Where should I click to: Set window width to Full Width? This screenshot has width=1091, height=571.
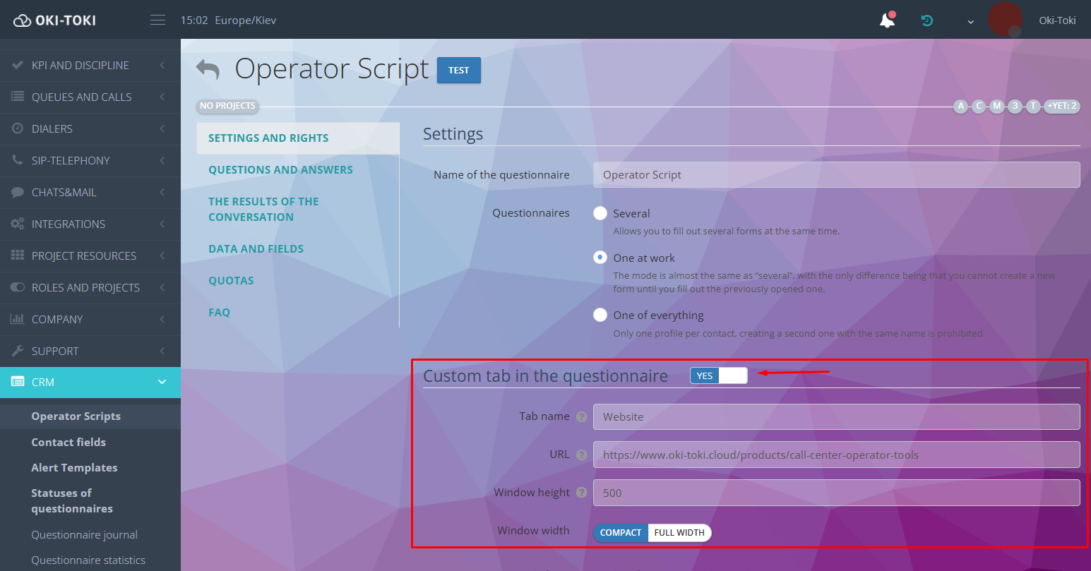pyautogui.click(x=679, y=532)
